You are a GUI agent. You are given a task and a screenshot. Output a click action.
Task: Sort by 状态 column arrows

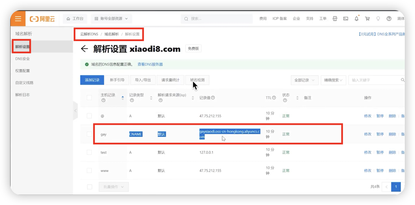click(x=297, y=98)
